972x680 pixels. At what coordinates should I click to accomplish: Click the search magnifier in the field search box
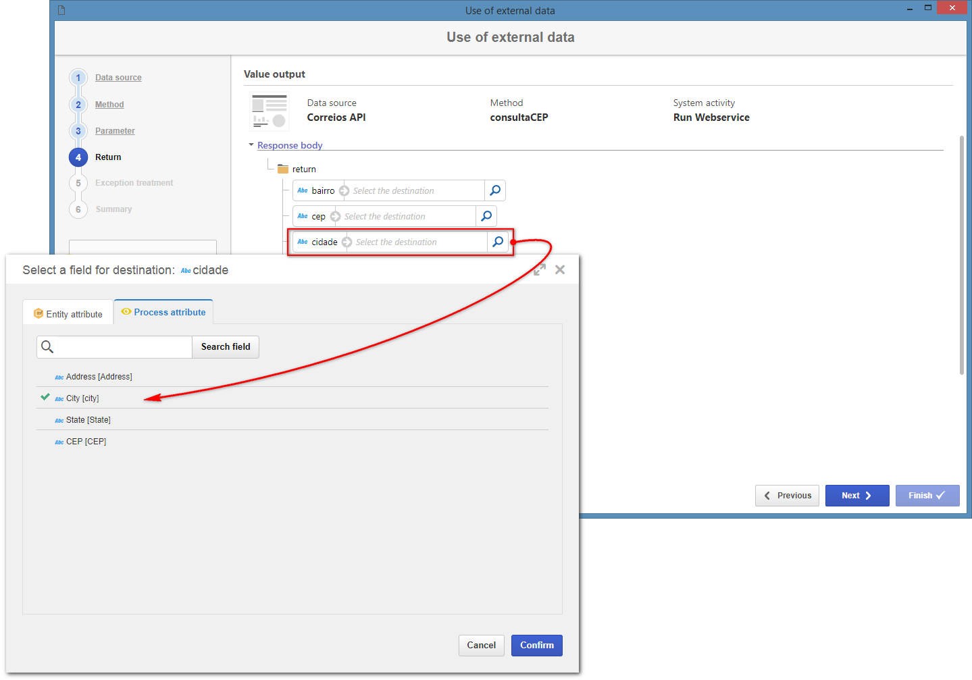tap(47, 347)
